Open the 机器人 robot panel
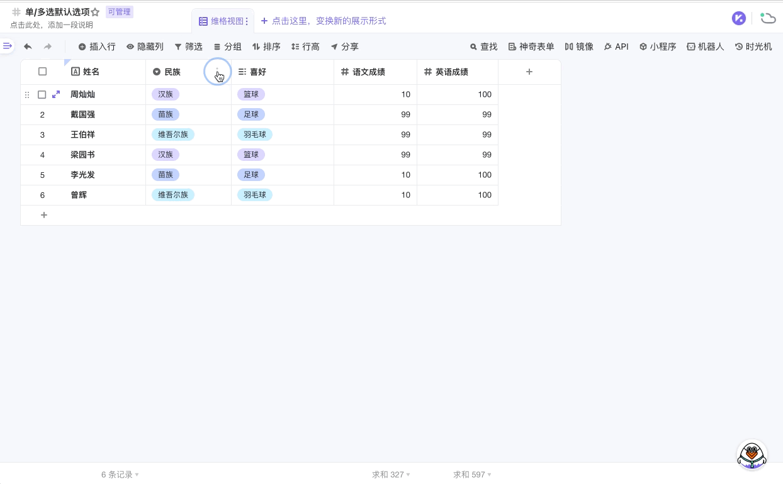The image size is (783, 484). click(x=705, y=47)
